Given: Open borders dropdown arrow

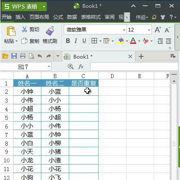Looking at the screenshot, I should [x=100, y=41].
